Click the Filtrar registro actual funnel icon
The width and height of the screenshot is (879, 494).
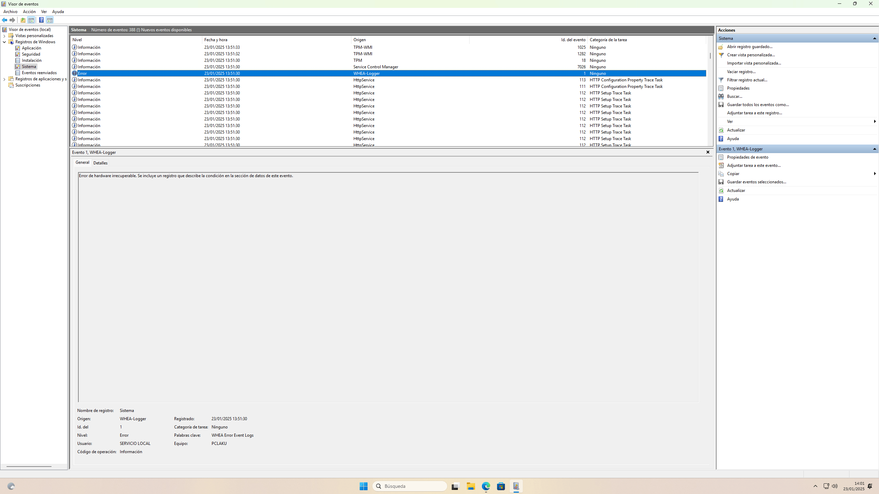(x=721, y=80)
